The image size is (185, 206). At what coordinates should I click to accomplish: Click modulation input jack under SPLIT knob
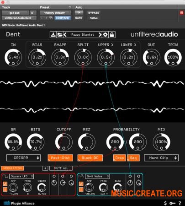click(x=83, y=64)
